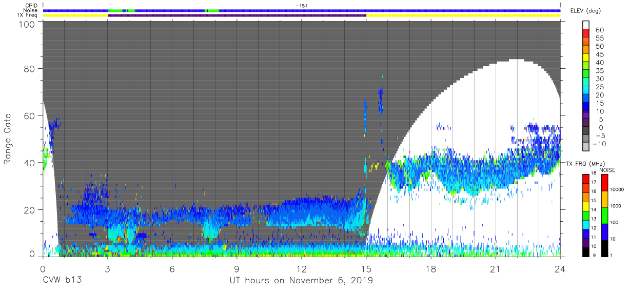This screenshot has width=630, height=291.
Task: Click the 1000 label on NOISE legend
Action: pyautogui.click(x=616, y=205)
